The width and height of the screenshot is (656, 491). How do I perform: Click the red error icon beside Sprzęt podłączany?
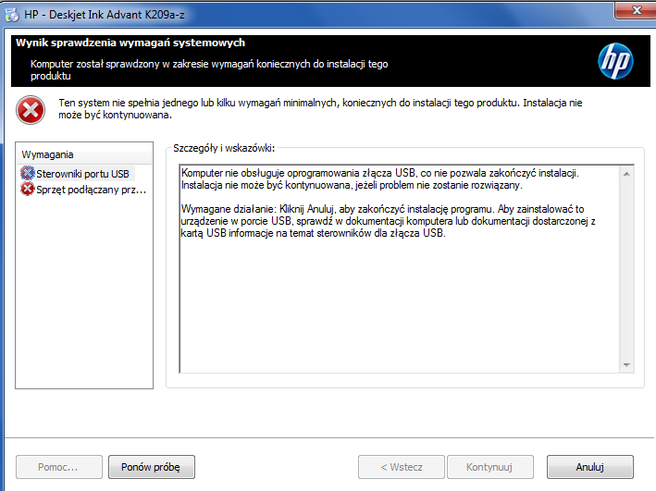[x=27, y=190]
